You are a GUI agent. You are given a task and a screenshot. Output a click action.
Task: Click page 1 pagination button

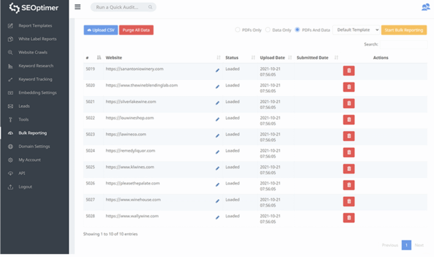[x=406, y=245]
